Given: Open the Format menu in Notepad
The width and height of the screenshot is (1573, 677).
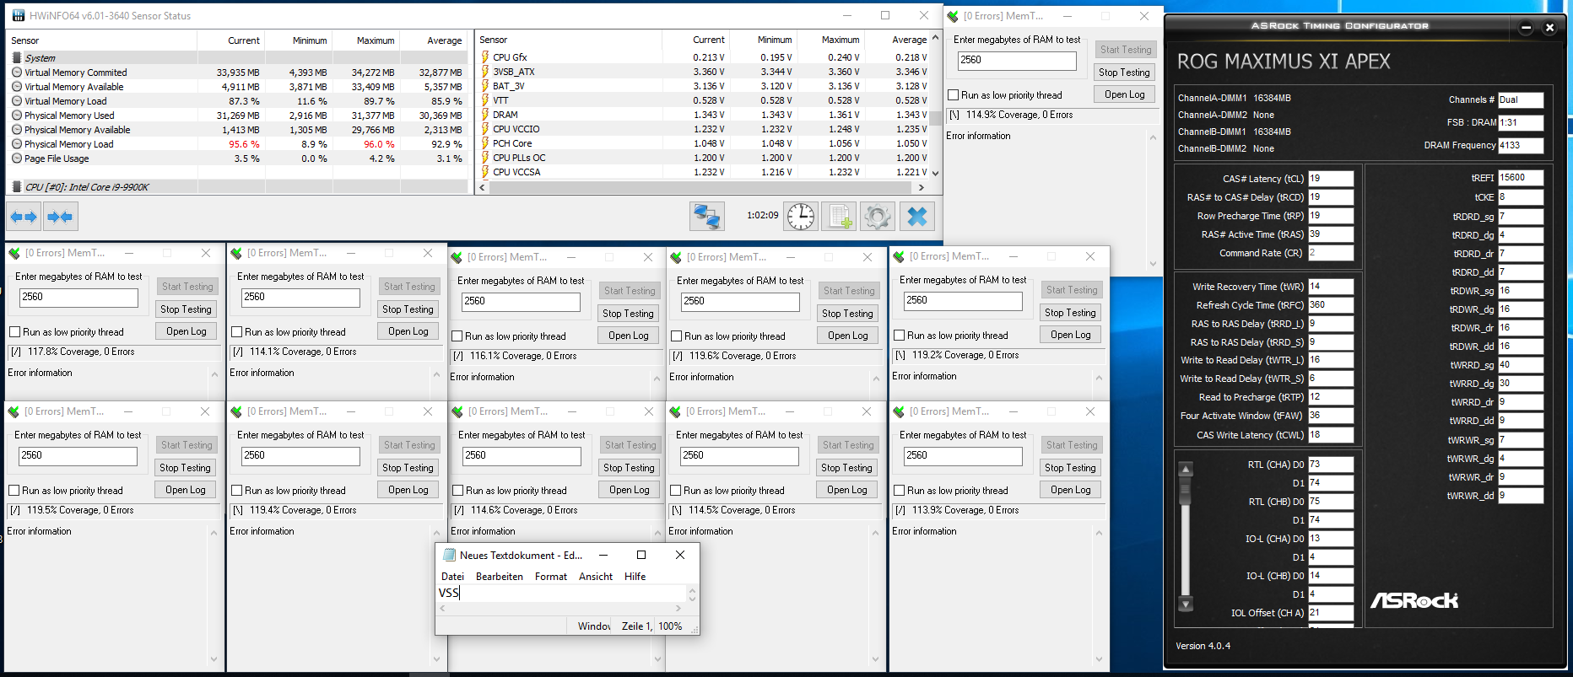Looking at the screenshot, I should 550,577.
